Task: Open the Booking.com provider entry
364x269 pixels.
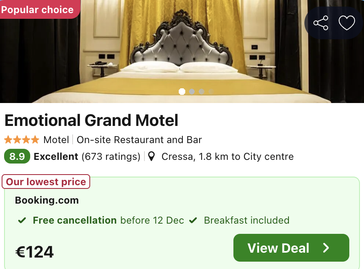Action: [x=47, y=200]
